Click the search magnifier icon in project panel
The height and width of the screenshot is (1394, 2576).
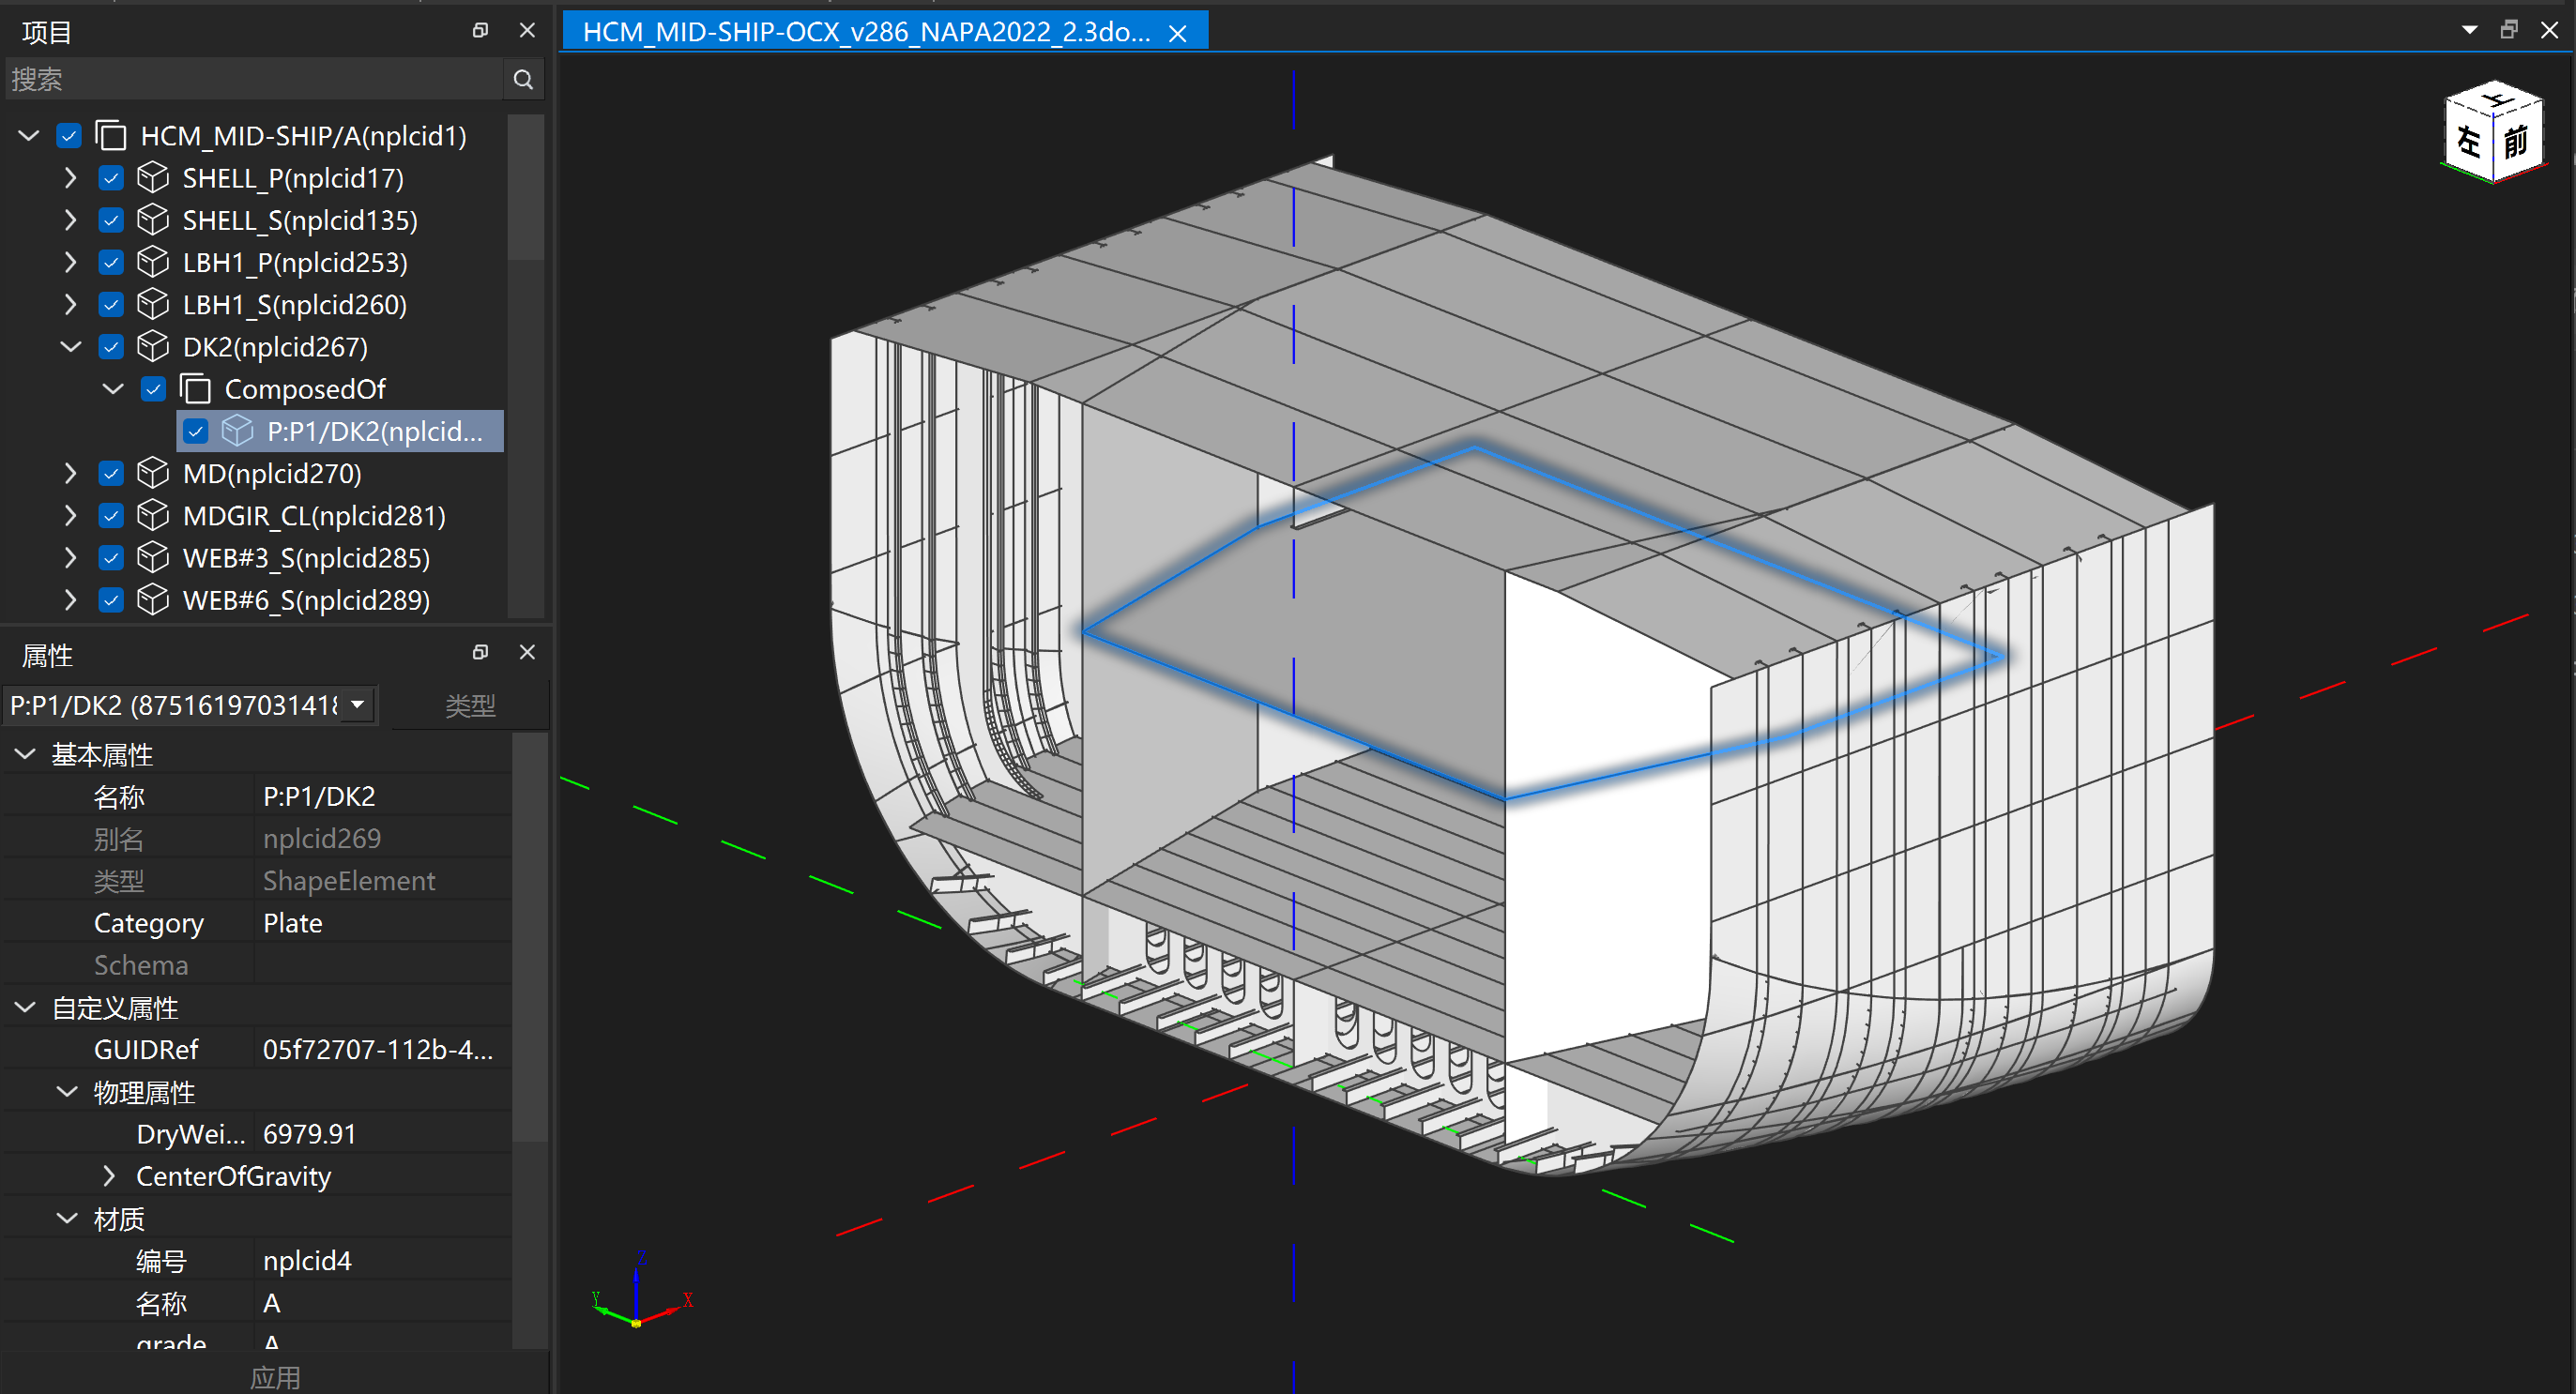(x=523, y=80)
